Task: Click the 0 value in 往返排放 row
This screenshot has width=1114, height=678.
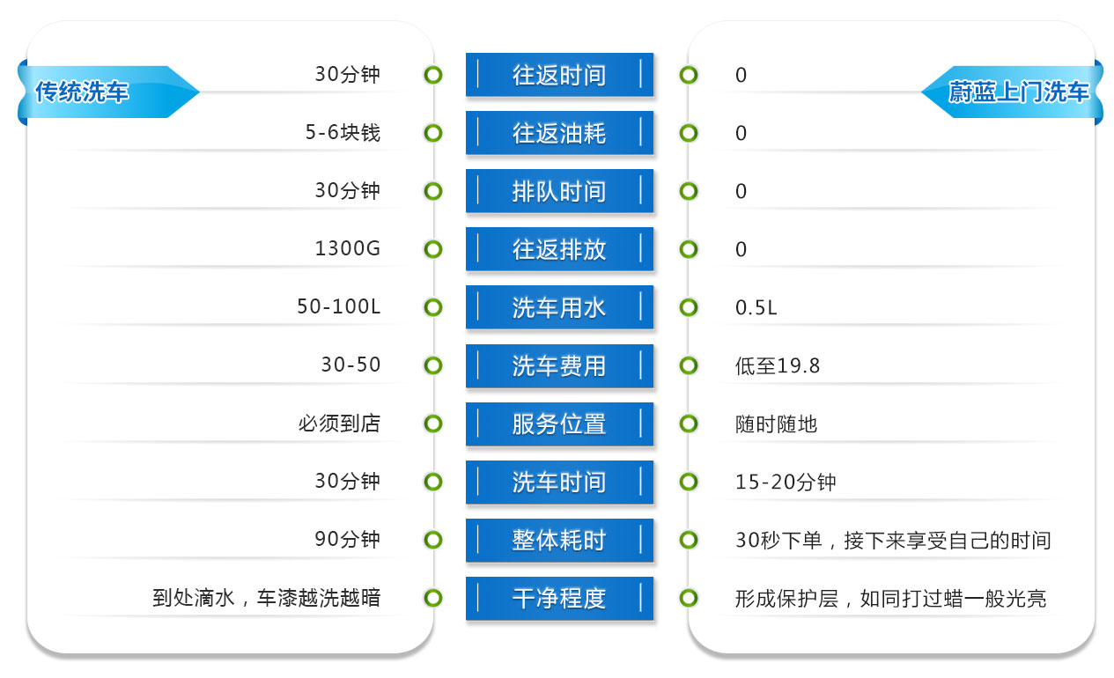Action: (741, 249)
